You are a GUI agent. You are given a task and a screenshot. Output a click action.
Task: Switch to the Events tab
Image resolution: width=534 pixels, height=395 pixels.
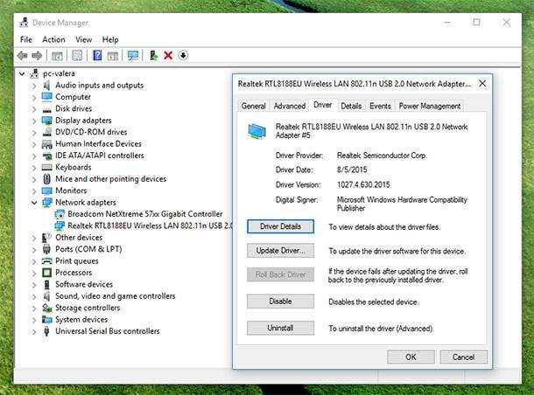[x=380, y=106]
